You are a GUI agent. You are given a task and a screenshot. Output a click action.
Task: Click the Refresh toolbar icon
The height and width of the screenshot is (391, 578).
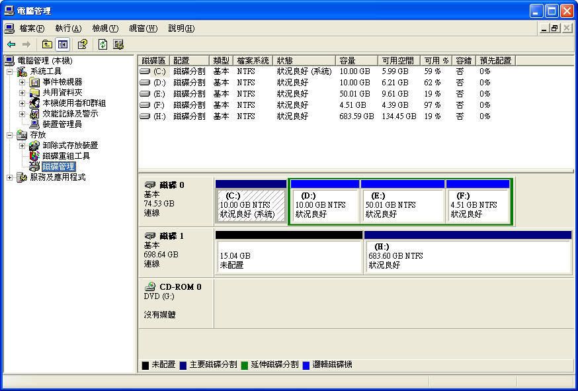tap(103, 44)
